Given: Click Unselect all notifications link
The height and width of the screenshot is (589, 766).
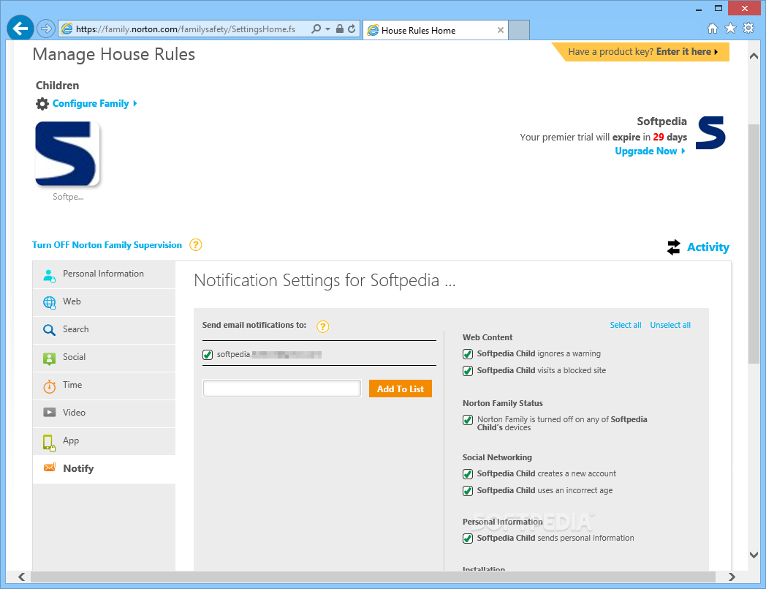Looking at the screenshot, I should click(x=670, y=326).
